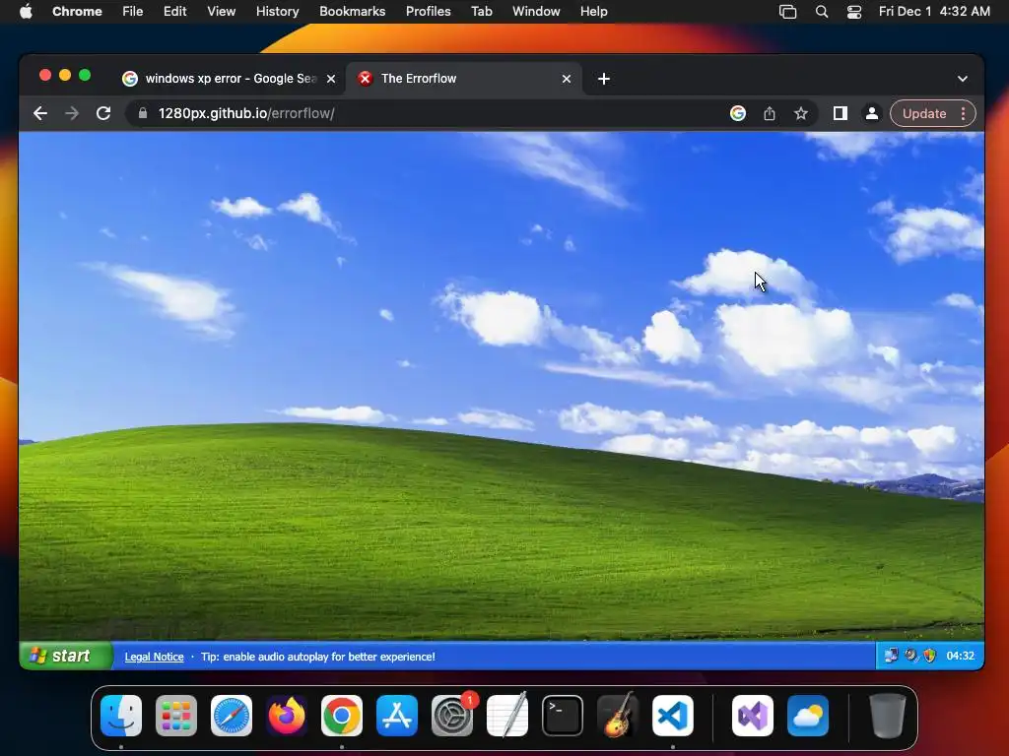Viewport: 1009px width, 756px height.
Task: Open the Bookmarks menu
Action: [x=352, y=11]
